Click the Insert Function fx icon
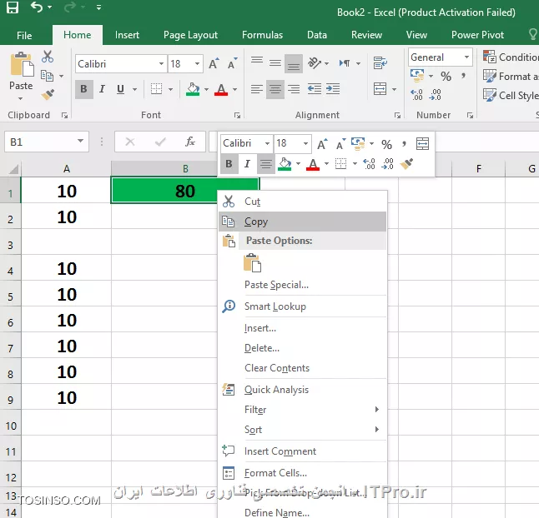The height and width of the screenshot is (518, 539). click(189, 142)
